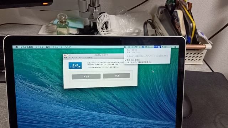Image resolution: width=228 pixels, height=128 pixels.
Task: Toggle 割合 (%) を表示 option
Action: (x=132, y=60)
